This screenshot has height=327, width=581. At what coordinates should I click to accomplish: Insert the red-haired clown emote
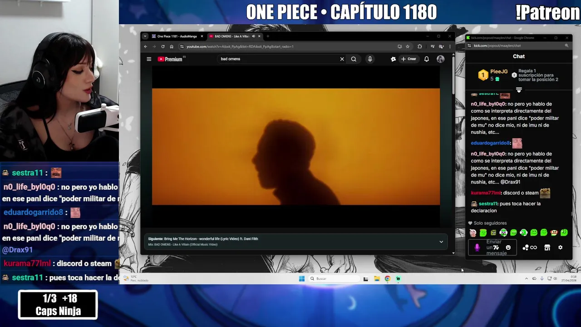pos(554,233)
